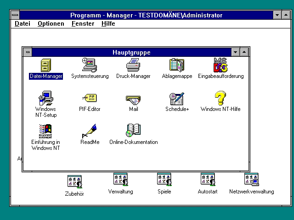Click the Windows NT-Hilfe question mark icon
This screenshot has height=220, width=294.
coord(220,98)
